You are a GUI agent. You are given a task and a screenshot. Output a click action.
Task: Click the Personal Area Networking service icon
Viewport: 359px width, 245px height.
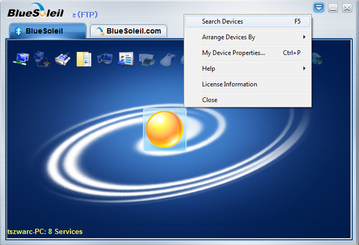(x=21, y=59)
